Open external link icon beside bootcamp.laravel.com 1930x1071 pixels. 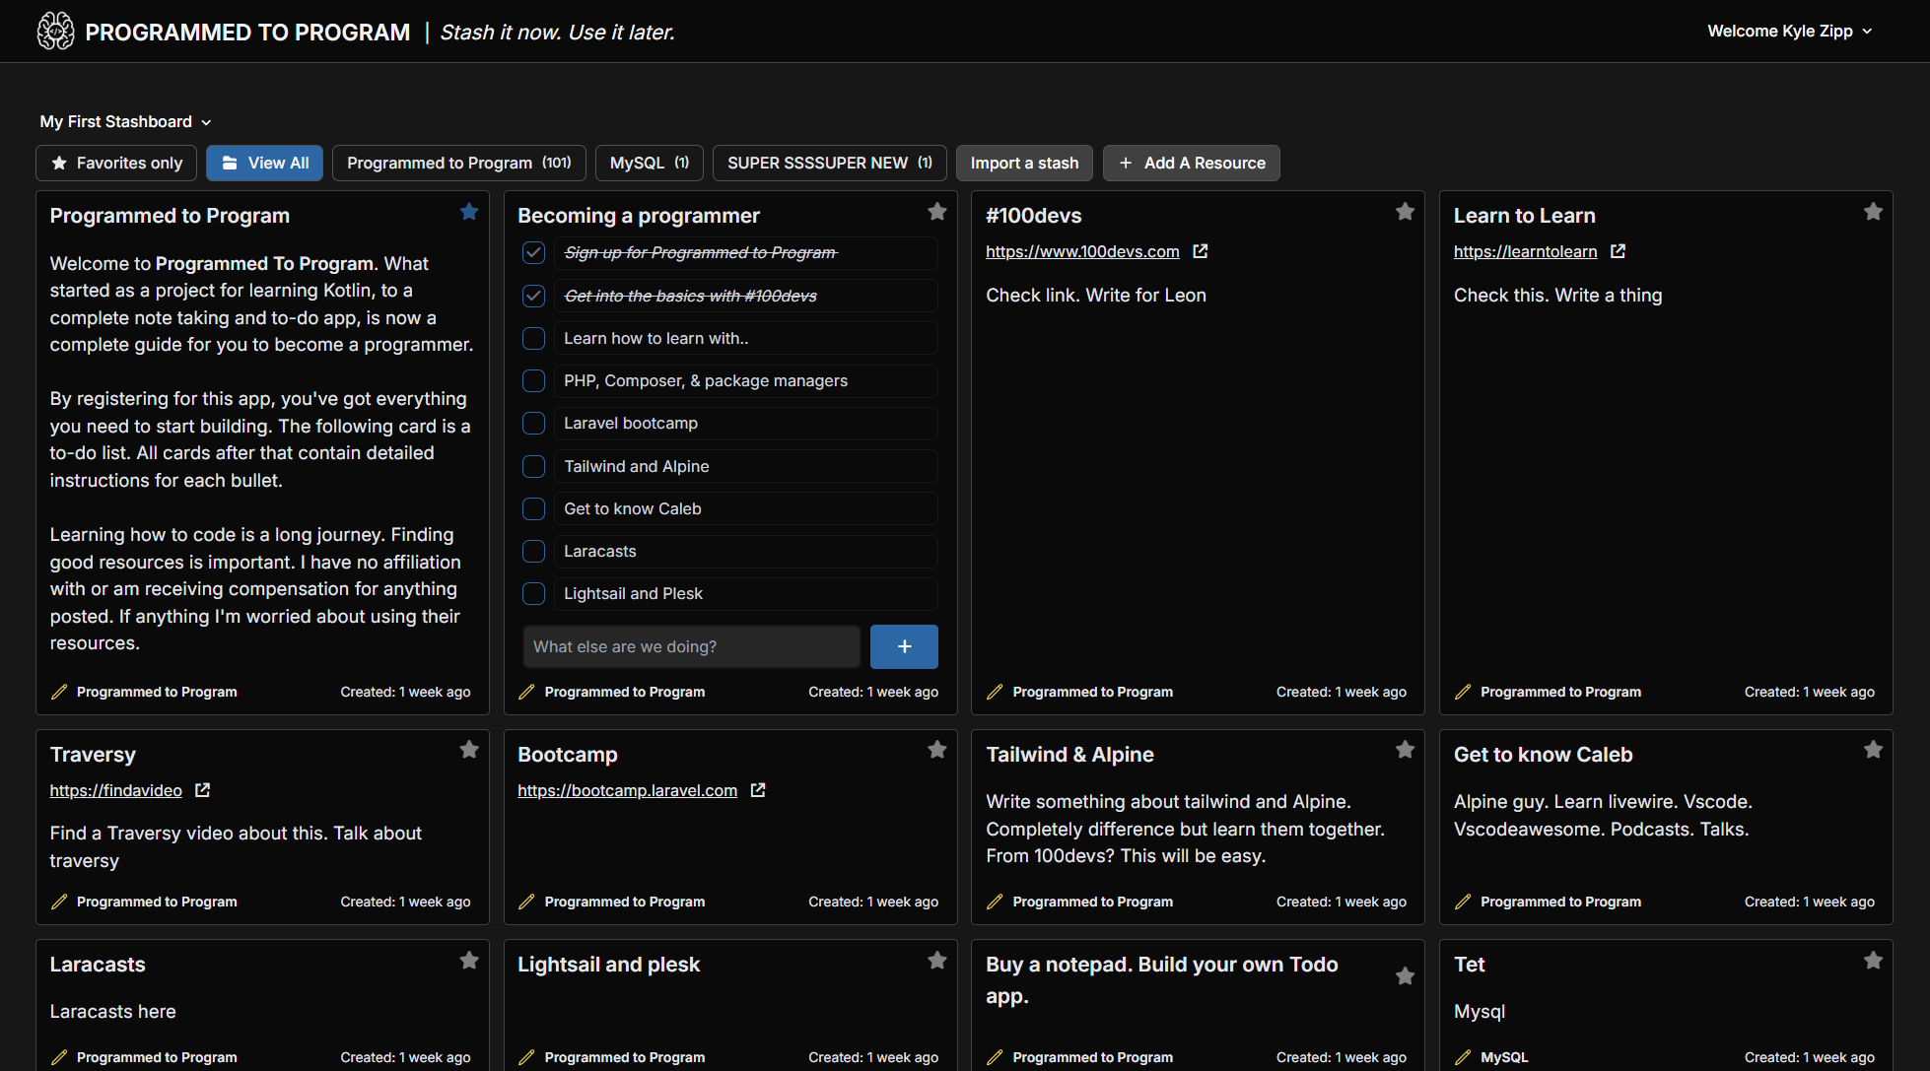[758, 790]
